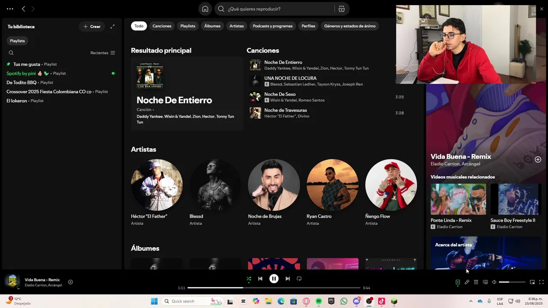Switch to Playlists search filter tab
Image resolution: width=548 pixels, height=308 pixels.
click(x=188, y=26)
